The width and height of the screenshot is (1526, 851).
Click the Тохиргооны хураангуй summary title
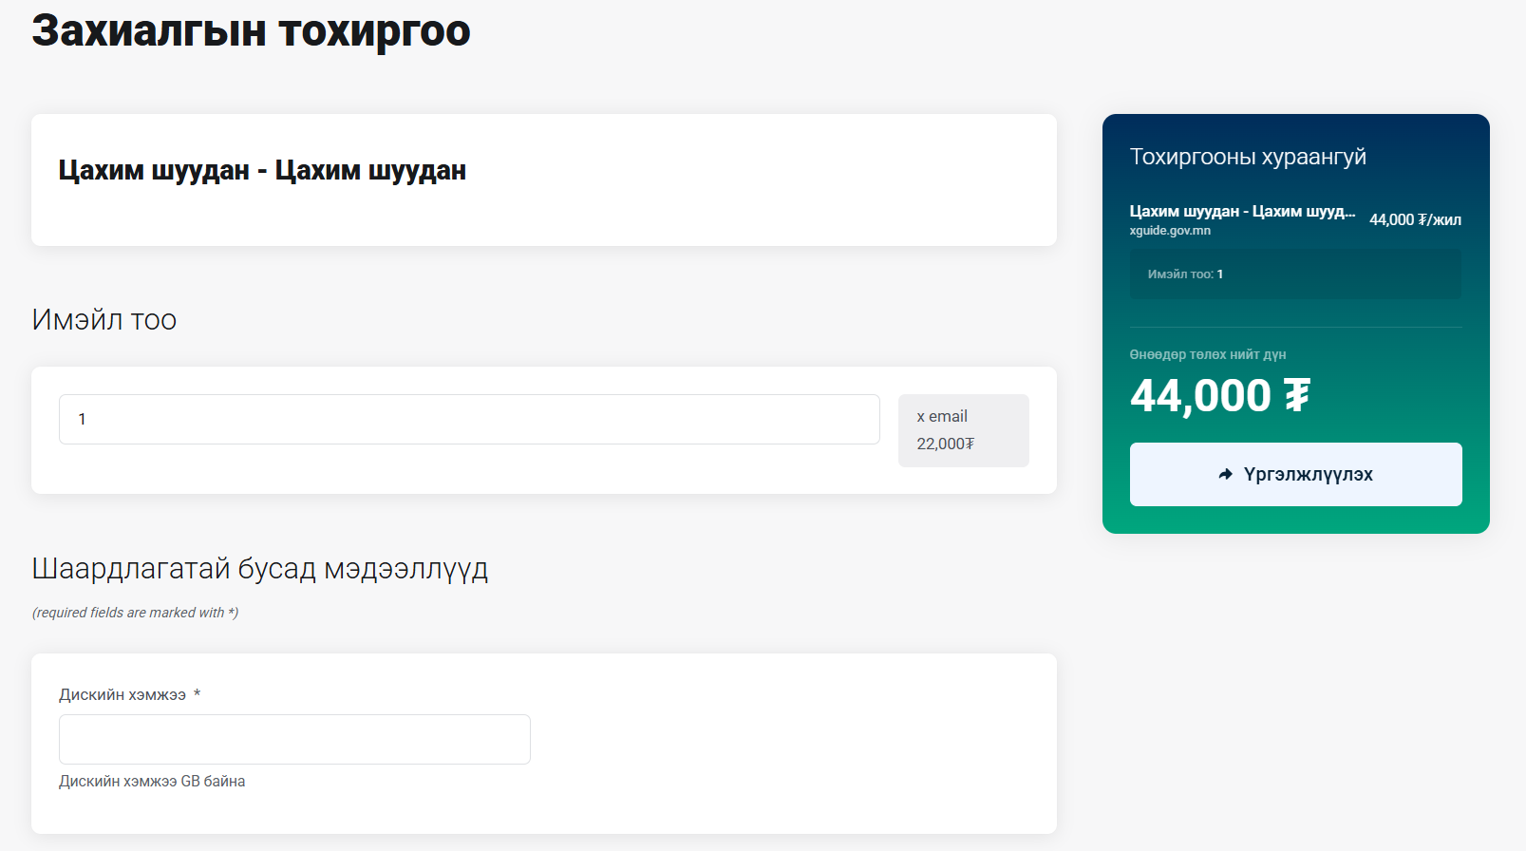point(1248,157)
